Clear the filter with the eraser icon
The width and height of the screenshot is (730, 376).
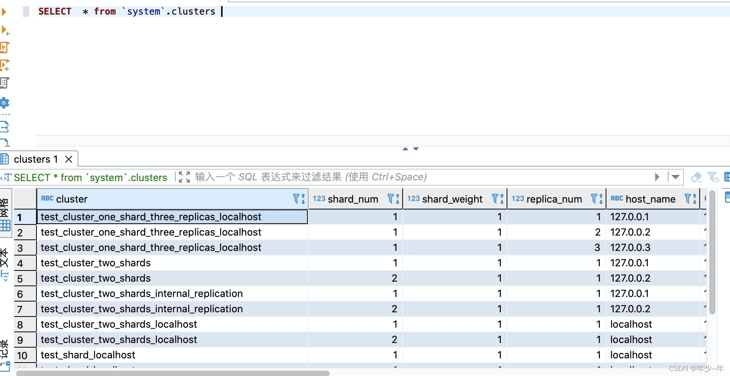[x=696, y=177]
